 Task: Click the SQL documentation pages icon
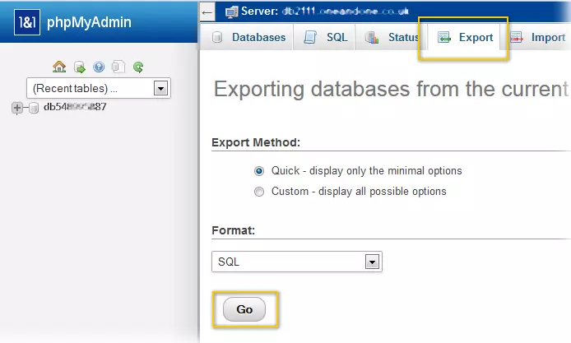point(118,67)
